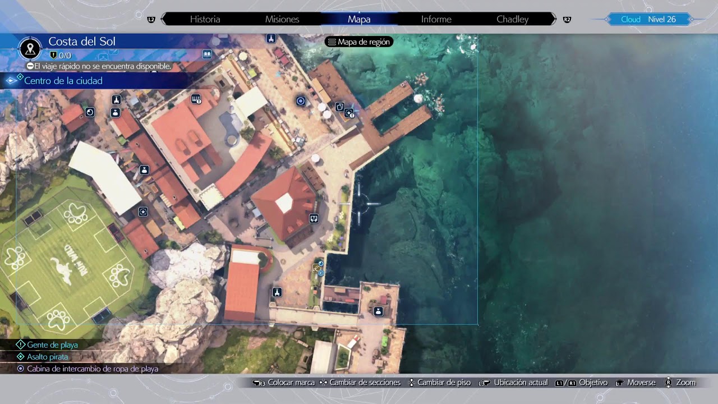Click the map crosshair cursor
Image resolution: width=718 pixels, height=404 pixels.
click(359, 204)
